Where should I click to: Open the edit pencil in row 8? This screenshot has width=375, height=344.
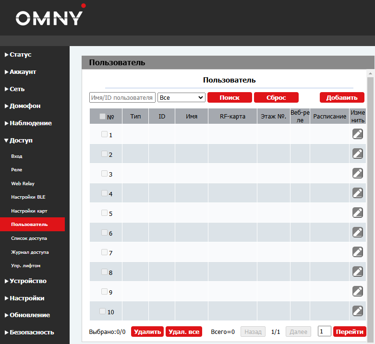[x=357, y=272]
